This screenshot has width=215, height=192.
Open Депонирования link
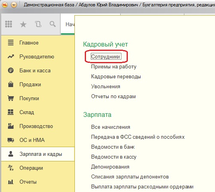(x=110, y=167)
